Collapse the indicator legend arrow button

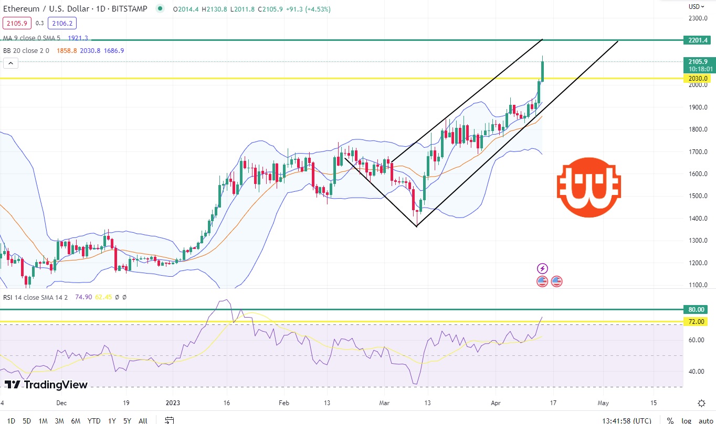click(10, 63)
